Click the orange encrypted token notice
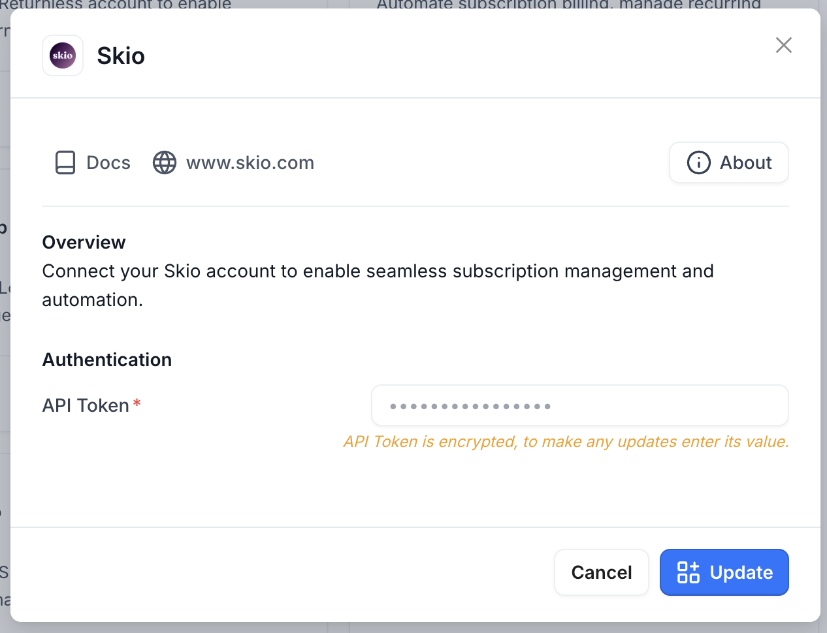827x633 pixels. point(566,442)
